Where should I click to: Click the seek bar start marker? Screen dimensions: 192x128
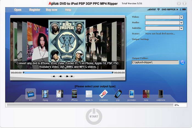tap(24, 73)
